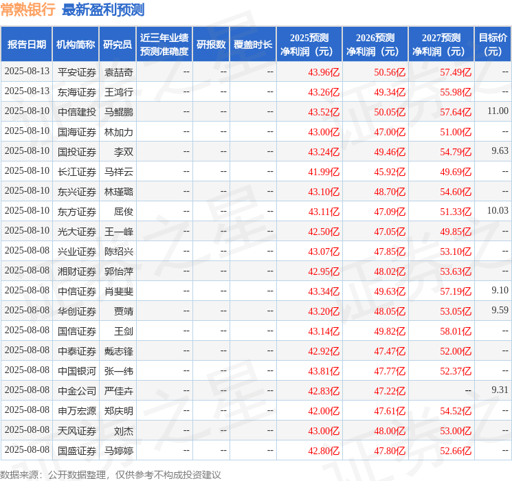Click 2026预测净利润 column header
Screen dimensions: 512x481
click(x=375, y=45)
